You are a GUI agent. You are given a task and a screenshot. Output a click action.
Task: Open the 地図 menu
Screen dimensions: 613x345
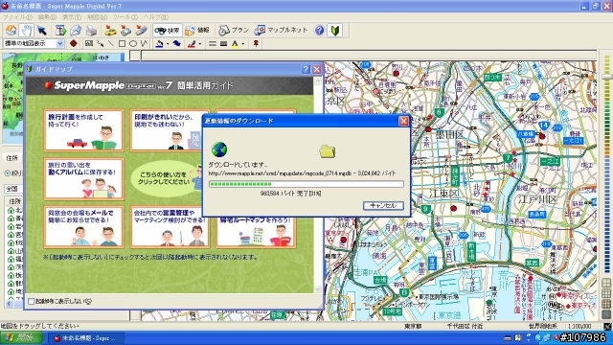(x=97, y=17)
